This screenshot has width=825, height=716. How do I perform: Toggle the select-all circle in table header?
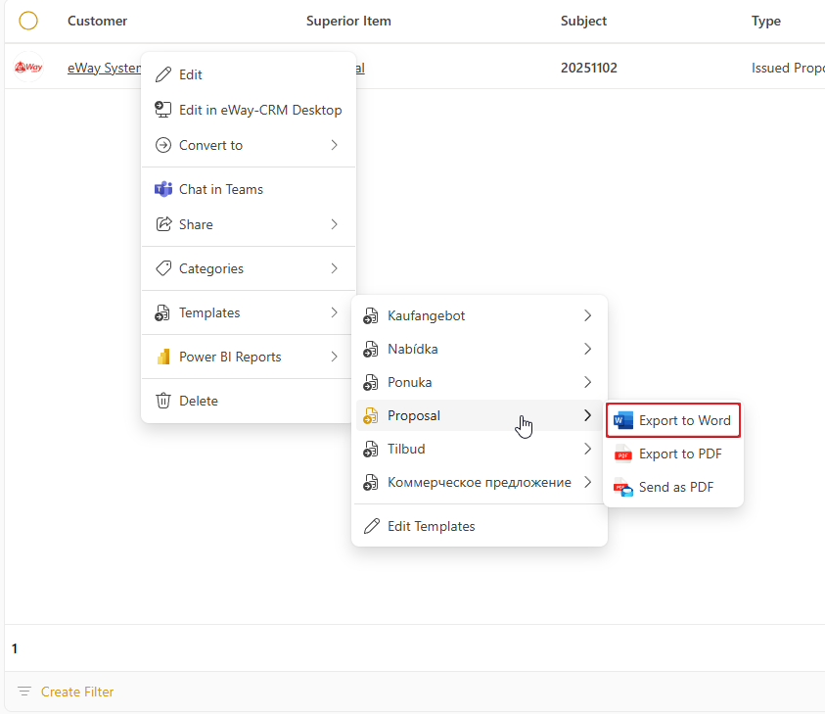(x=28, y=21)
